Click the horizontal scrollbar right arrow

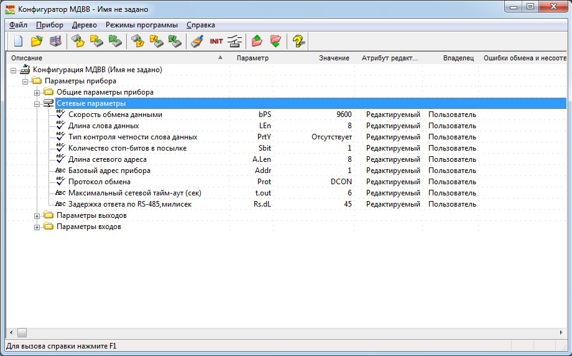tap(560, 332)
